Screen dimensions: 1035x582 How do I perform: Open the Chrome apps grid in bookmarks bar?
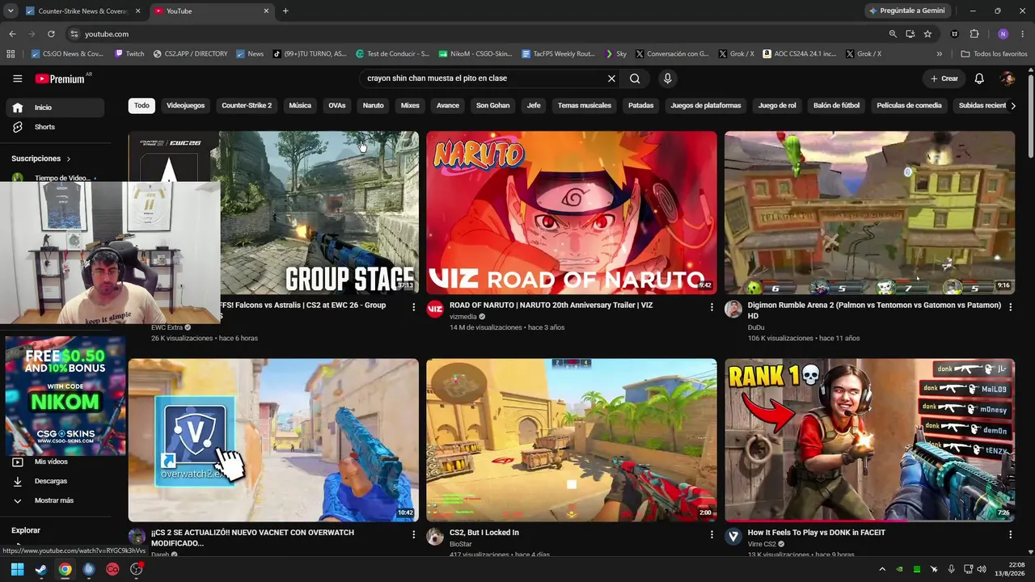pos(11,54)
